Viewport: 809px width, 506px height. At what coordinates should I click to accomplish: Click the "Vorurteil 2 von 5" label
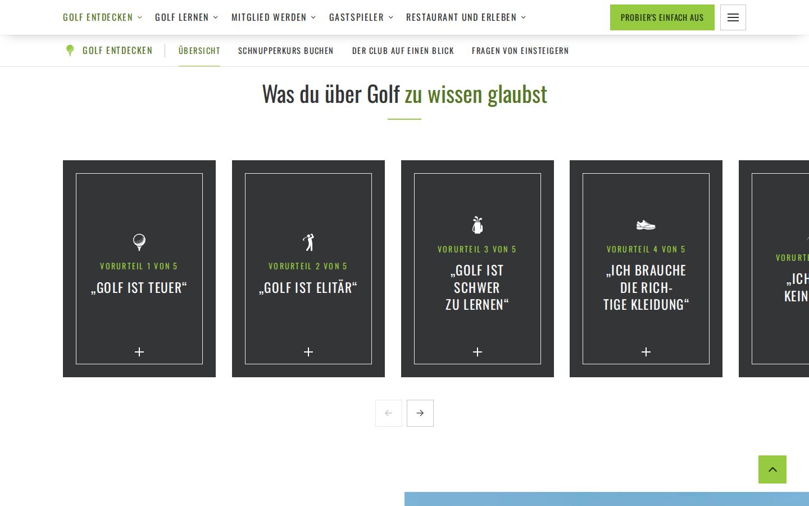(308, 266)
